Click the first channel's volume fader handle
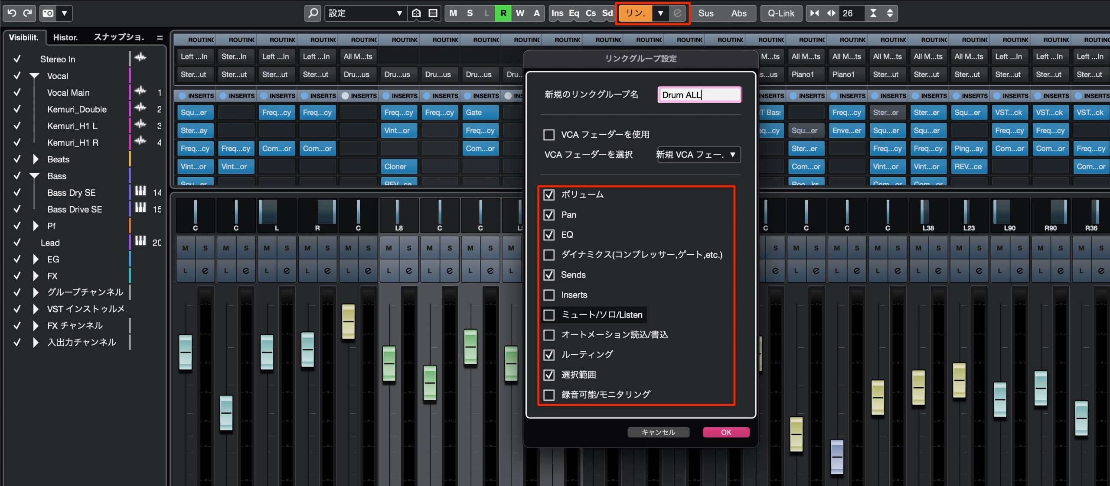This screenshot has width=1110, height=486. coord(186,352)
